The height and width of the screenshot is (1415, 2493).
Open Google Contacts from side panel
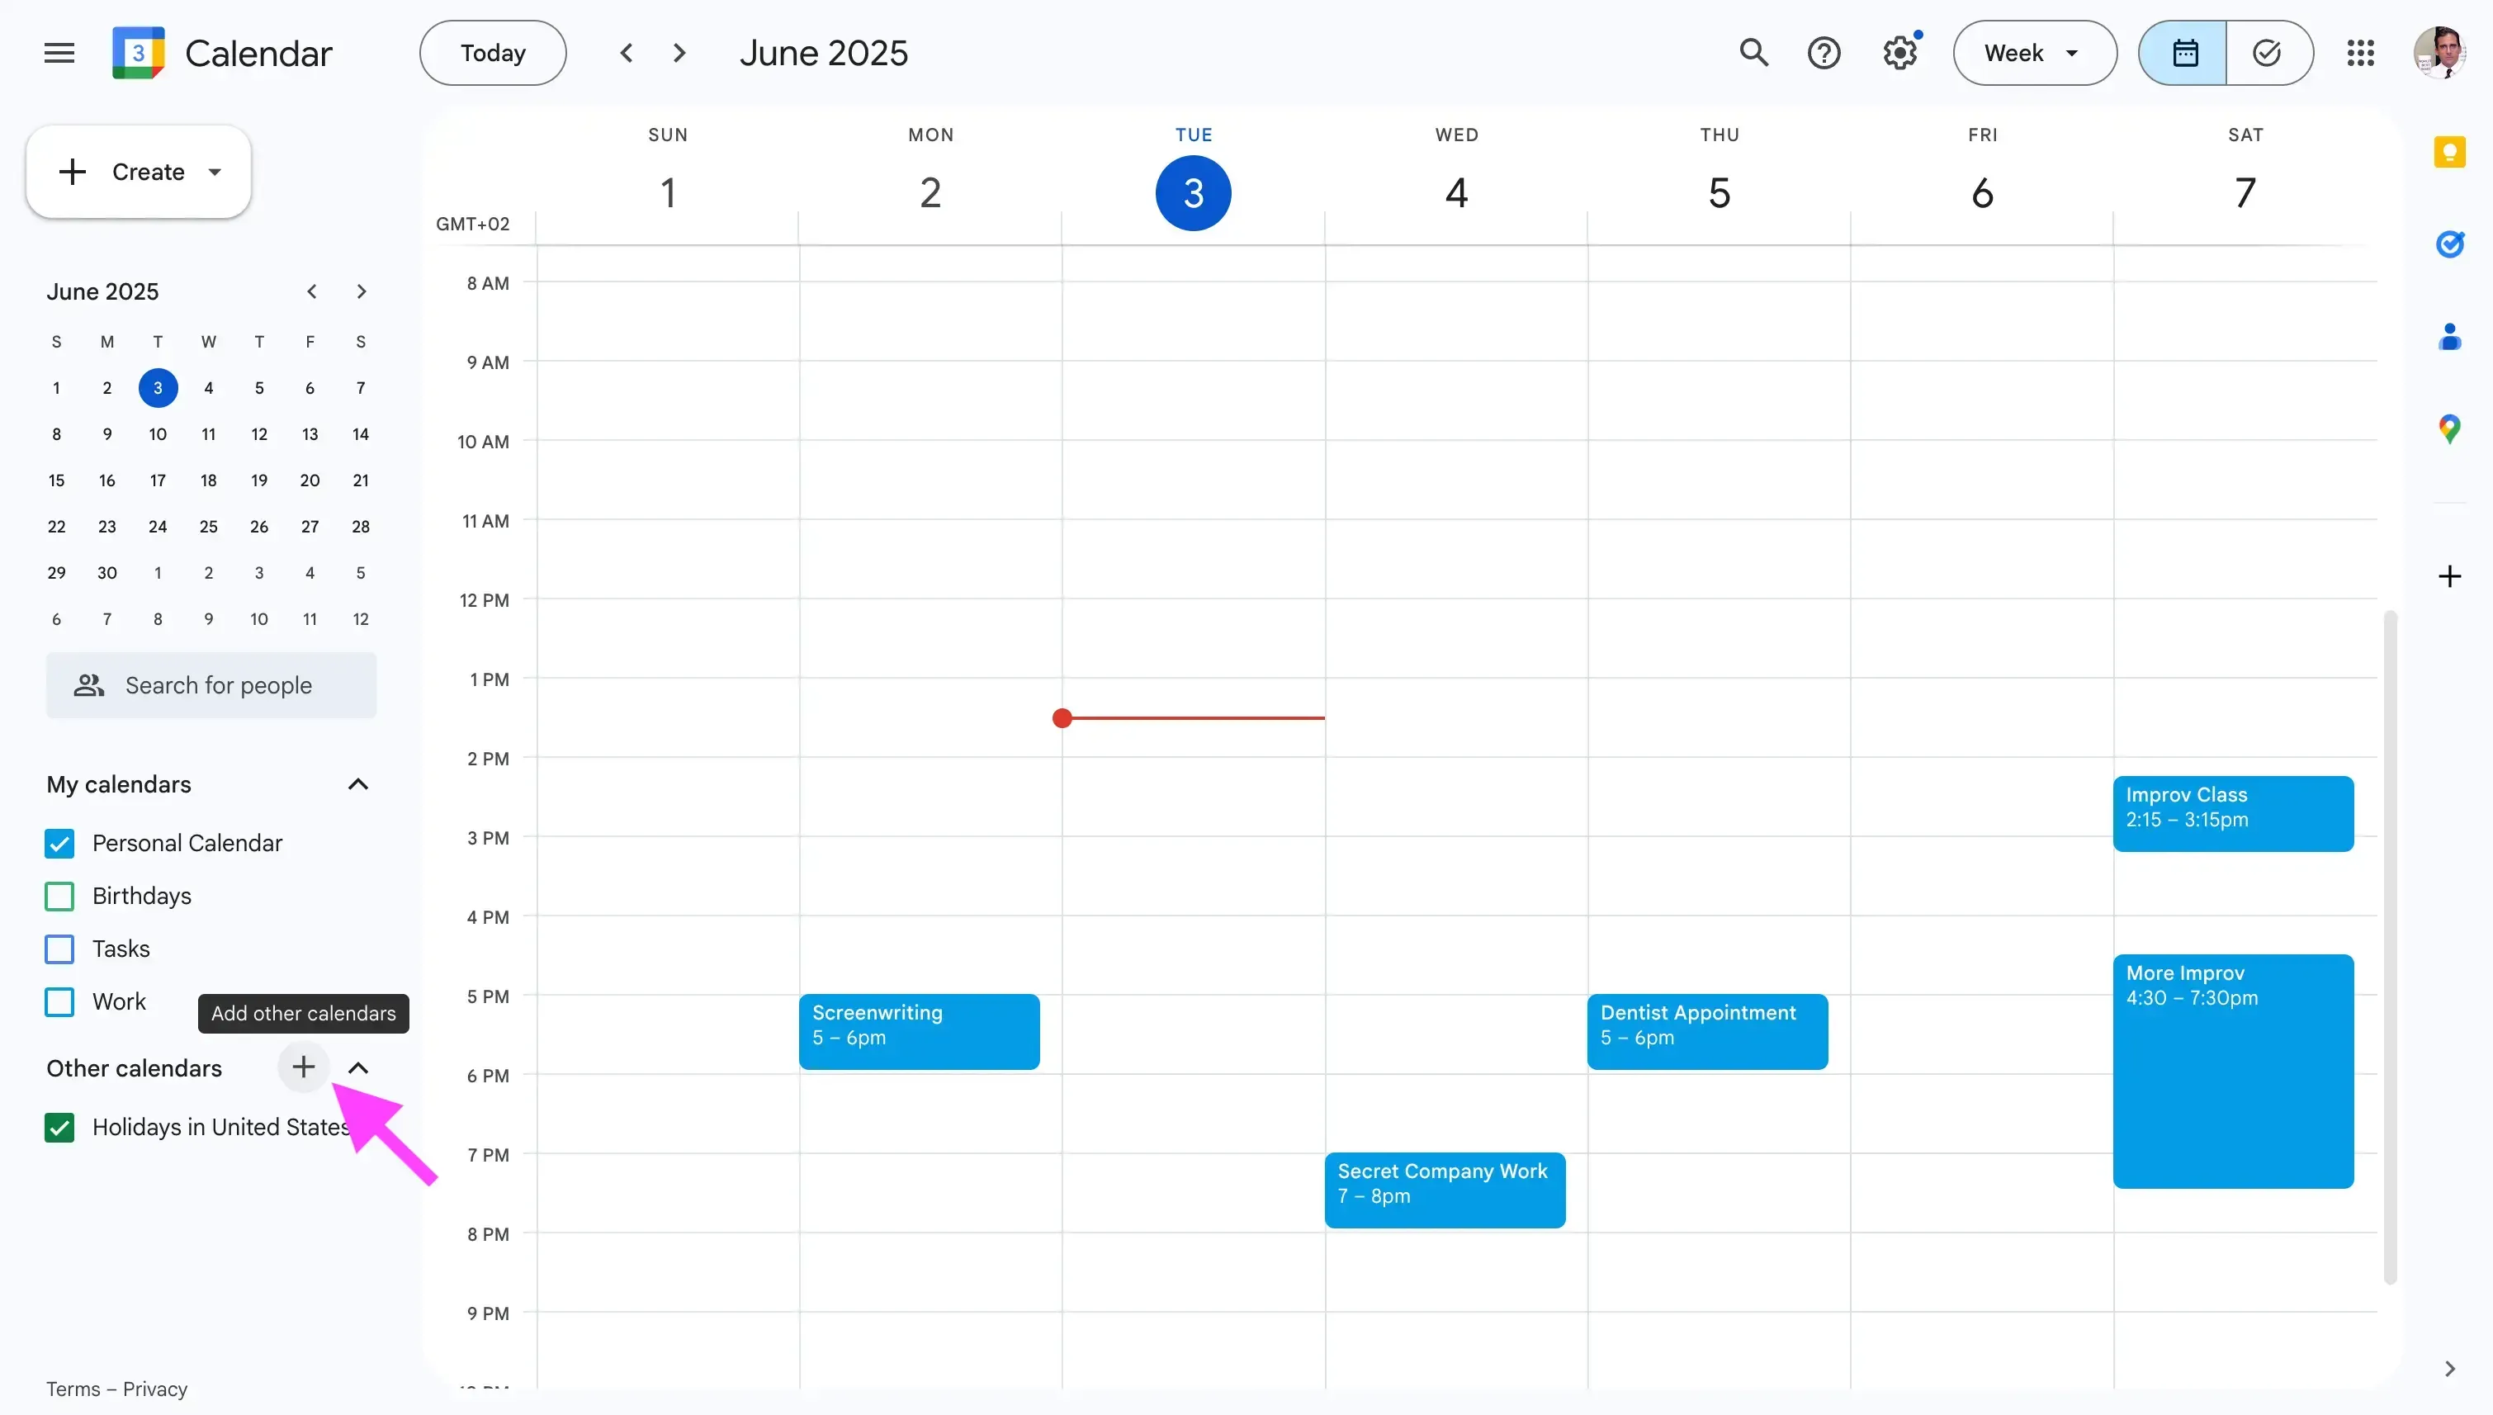coord(2451,337)
